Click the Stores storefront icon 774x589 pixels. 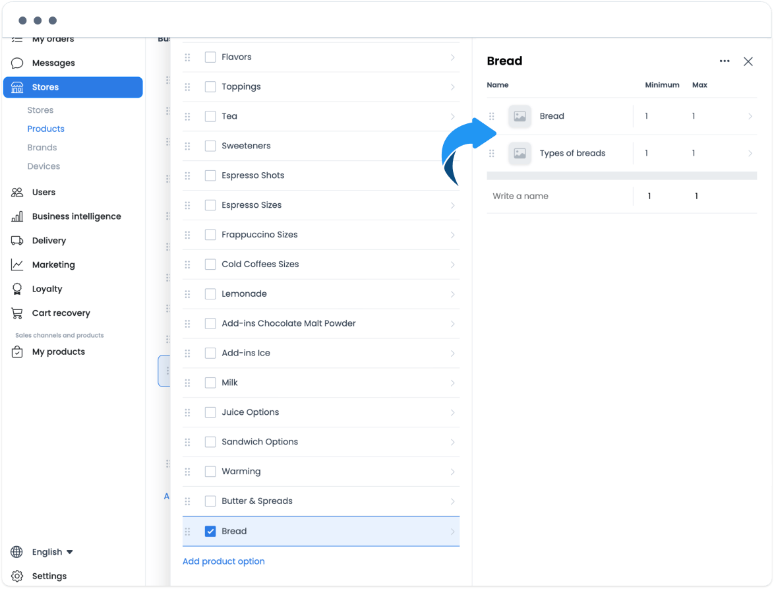(x=17, y=87)
